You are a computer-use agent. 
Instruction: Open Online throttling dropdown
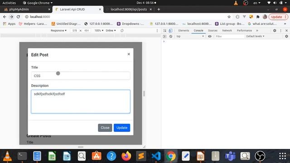pos(111,30)
